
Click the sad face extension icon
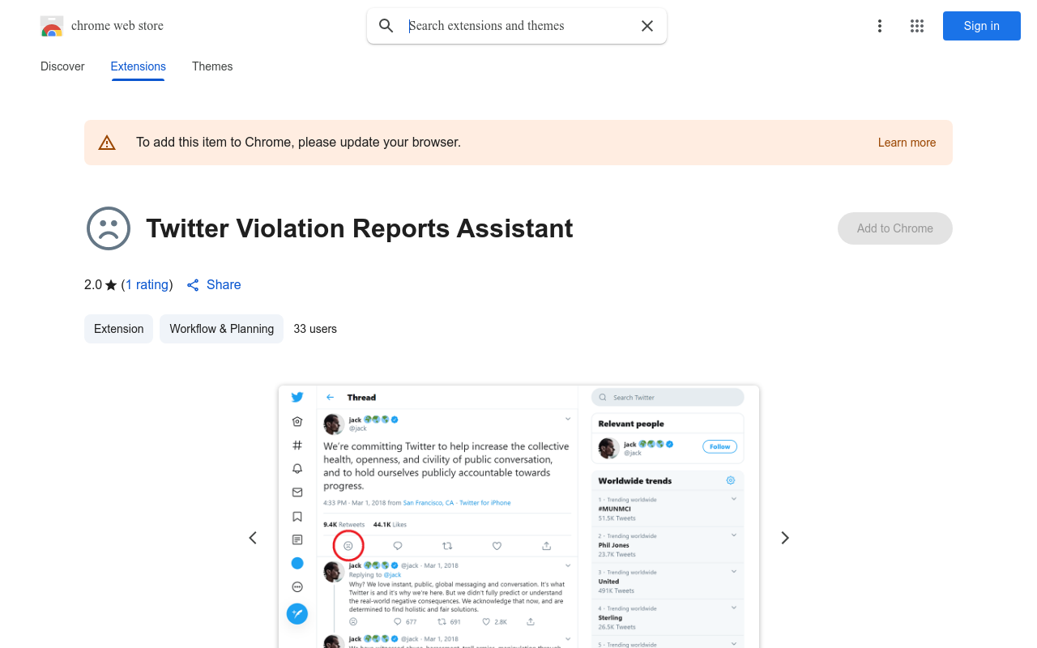(x=109, y=228)
